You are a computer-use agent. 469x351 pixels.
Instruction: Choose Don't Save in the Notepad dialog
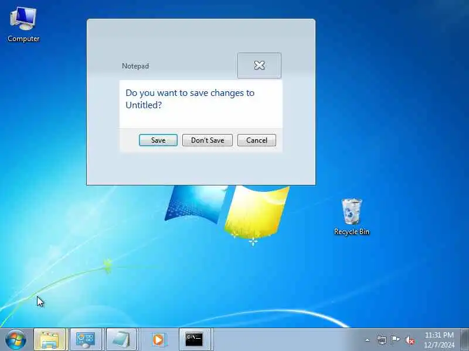(x=208, y=140)
